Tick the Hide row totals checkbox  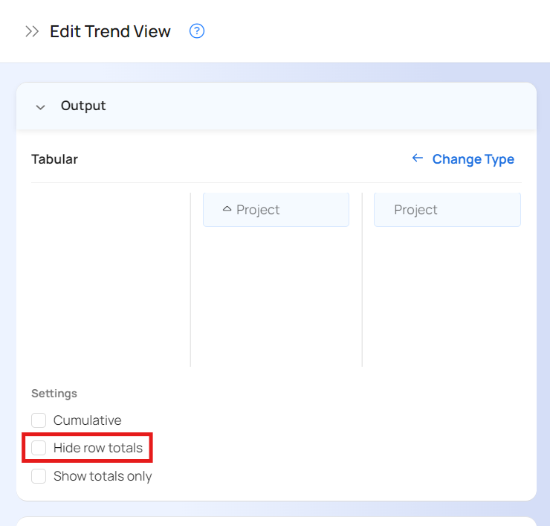(x=39, y=448)
